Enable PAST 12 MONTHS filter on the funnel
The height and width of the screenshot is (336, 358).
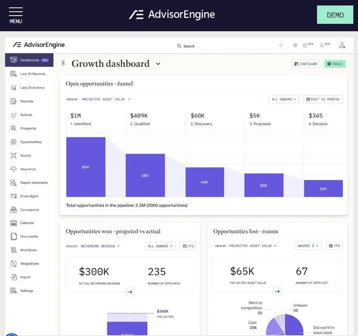coord(322,99)
